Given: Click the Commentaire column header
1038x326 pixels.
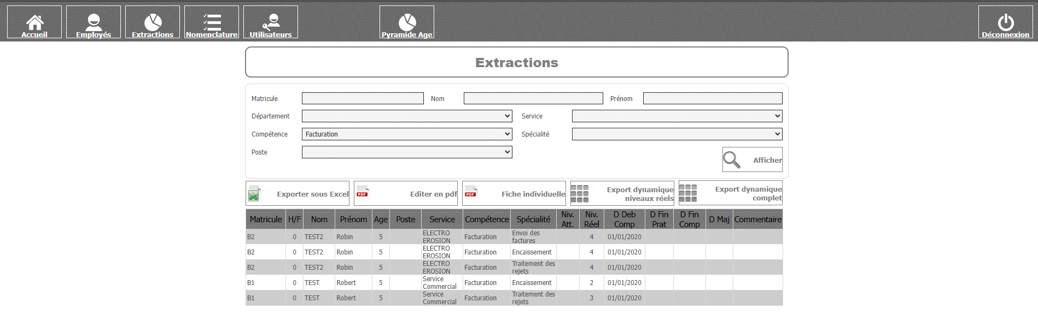Looking at the screenshot, I should point(758,219).
